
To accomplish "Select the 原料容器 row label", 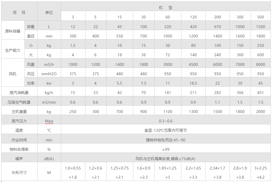I will pos(13,31).
